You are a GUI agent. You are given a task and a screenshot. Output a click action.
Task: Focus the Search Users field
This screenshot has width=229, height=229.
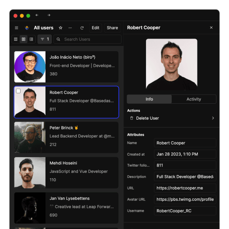87,39
